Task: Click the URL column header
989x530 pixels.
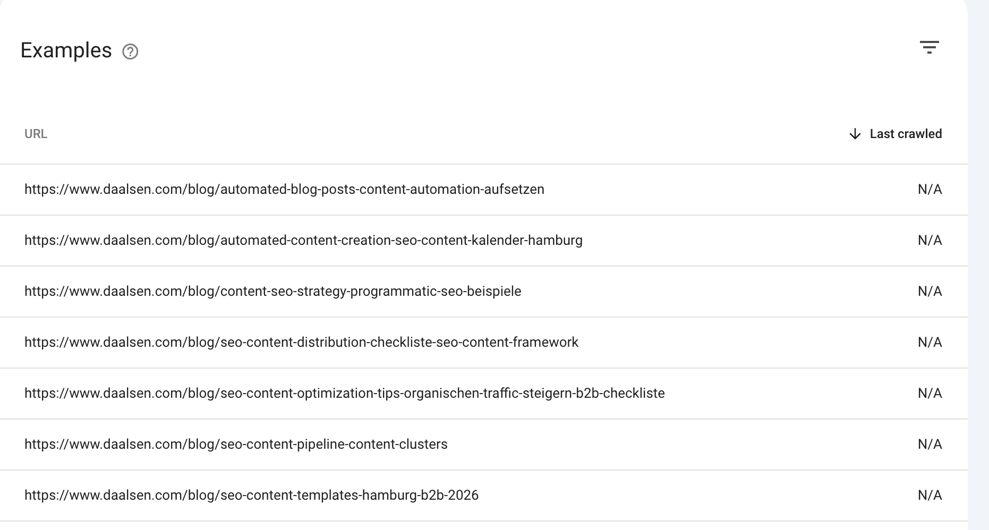Action: click(36, 134)
